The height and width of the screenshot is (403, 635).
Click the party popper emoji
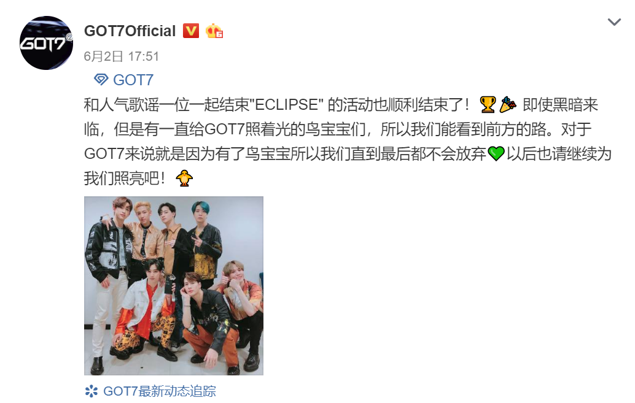click(508, 104)
